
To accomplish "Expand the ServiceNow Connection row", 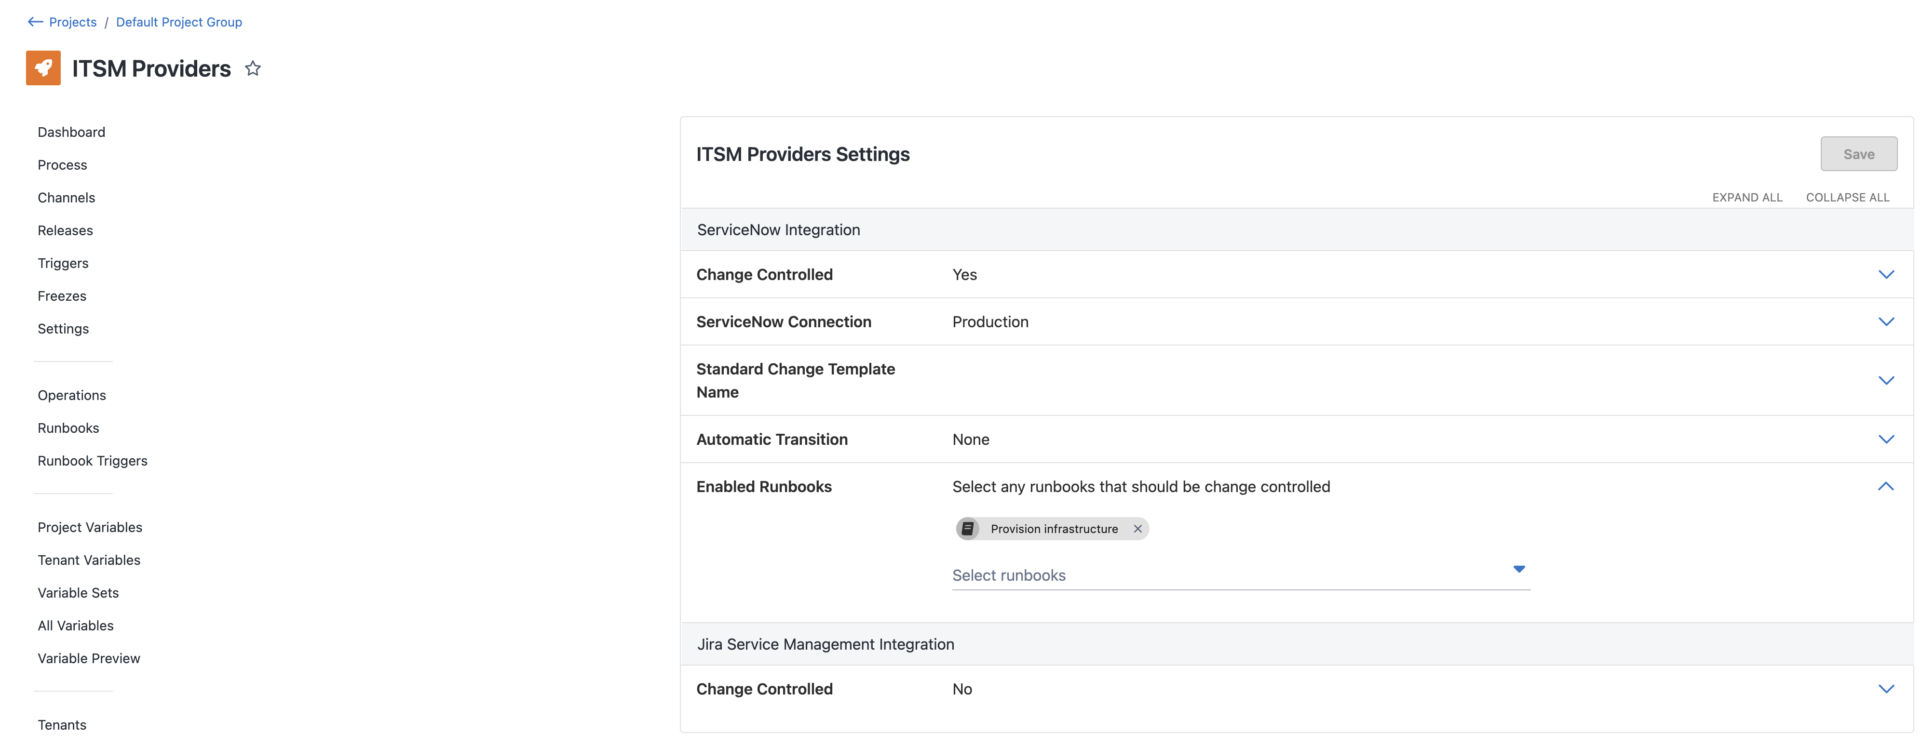I will [1885, 322].
